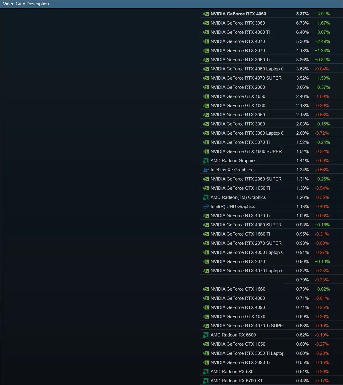Select NVIDIA GeForce GTX 1050 Ti name
The image size is (343, 385).
[240, 188]
